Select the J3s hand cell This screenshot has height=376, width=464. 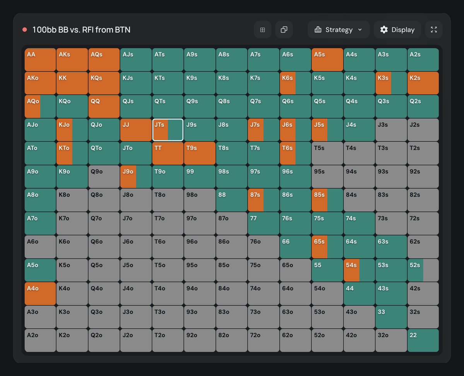point(391,130)
